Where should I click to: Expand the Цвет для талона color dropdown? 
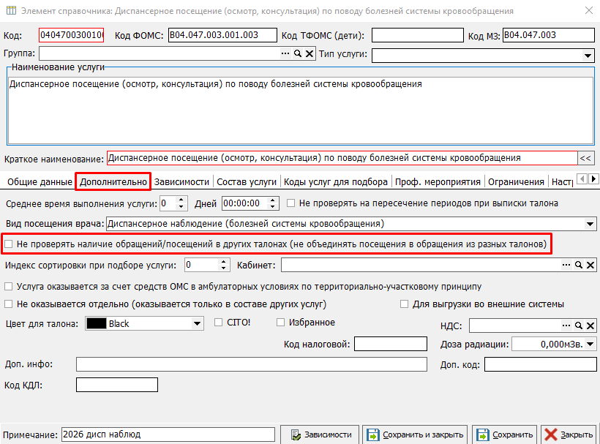pos(197,323)
